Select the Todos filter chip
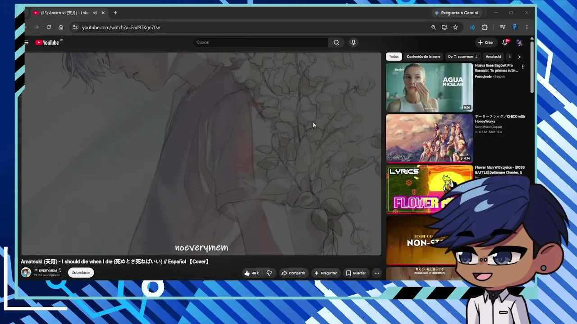Viewport: 577px width, 324px height. 394,57
